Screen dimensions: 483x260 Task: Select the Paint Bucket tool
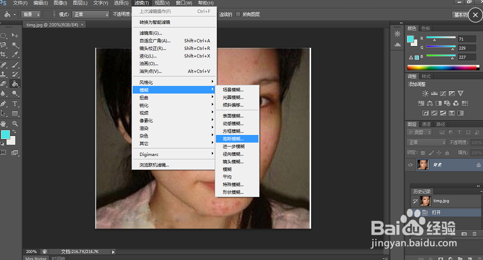(x=15, y=83)
